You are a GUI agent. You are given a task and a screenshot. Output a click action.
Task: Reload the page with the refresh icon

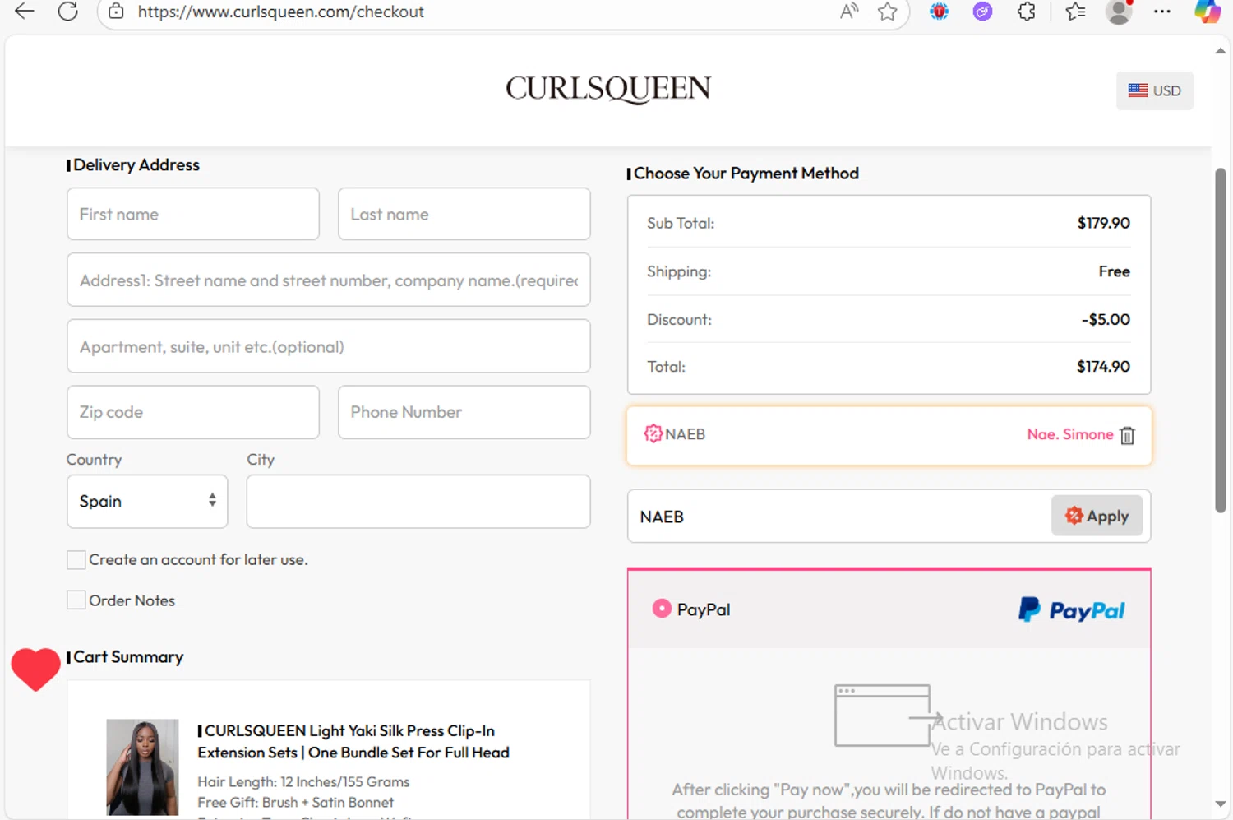coord(68,12)
